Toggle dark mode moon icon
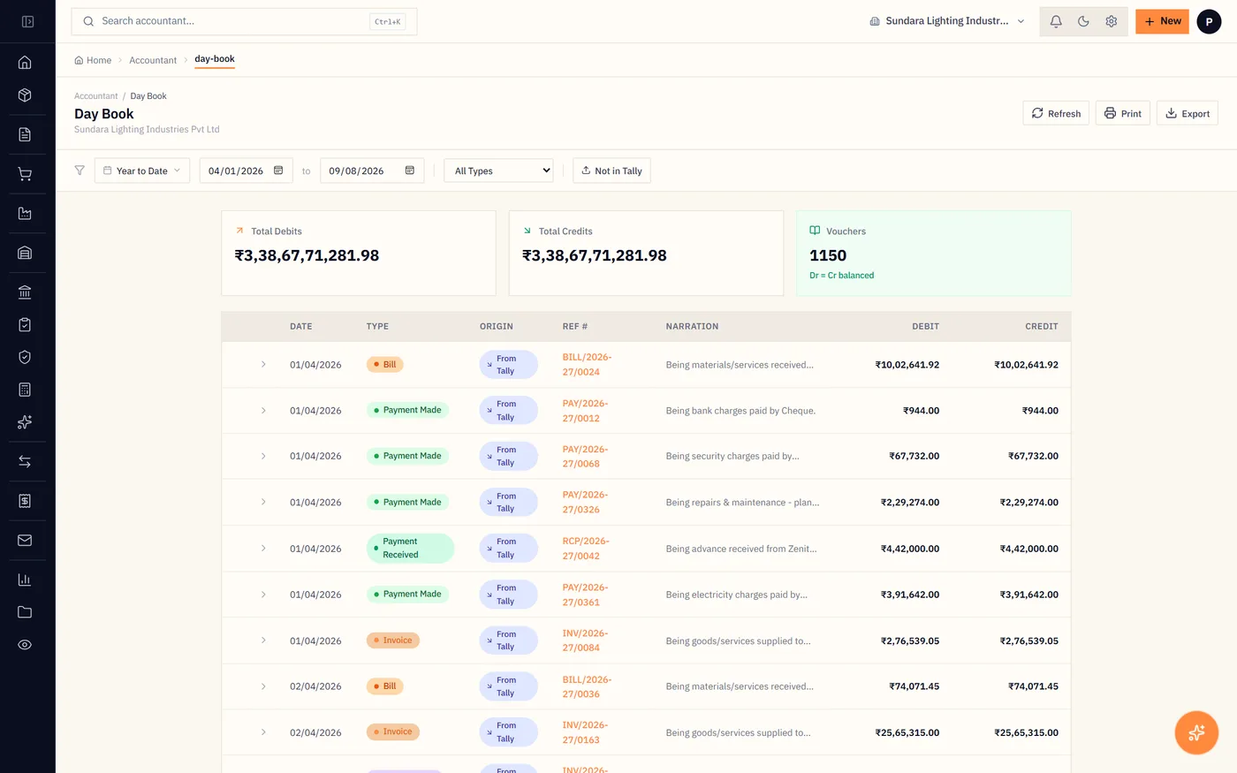Screen dimensions: 1237x773 [x=1083, y=21]
